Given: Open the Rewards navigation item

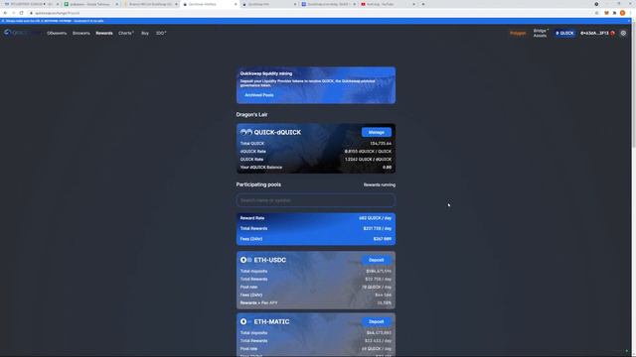Looking at the screenshot, I should point(104,33).
